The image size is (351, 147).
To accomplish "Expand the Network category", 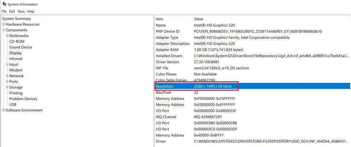I will [7, 76].
